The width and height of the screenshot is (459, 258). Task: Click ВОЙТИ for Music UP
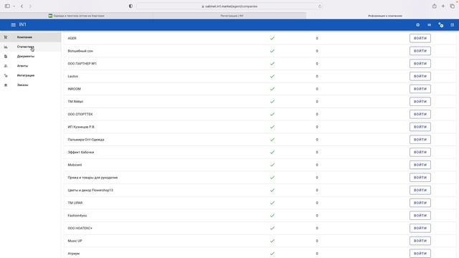(x=420, y=241)
